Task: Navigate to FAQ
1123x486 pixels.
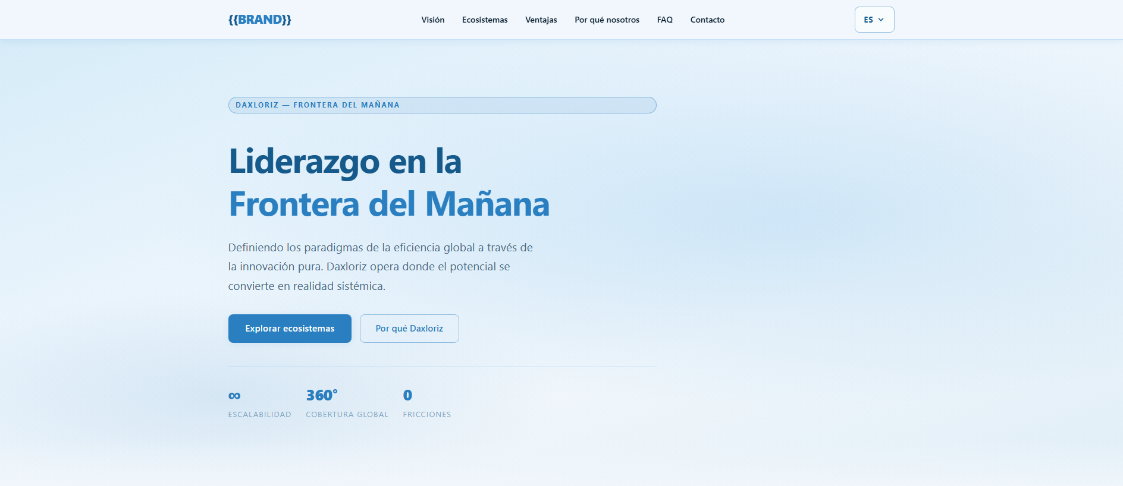Action: 665,20
